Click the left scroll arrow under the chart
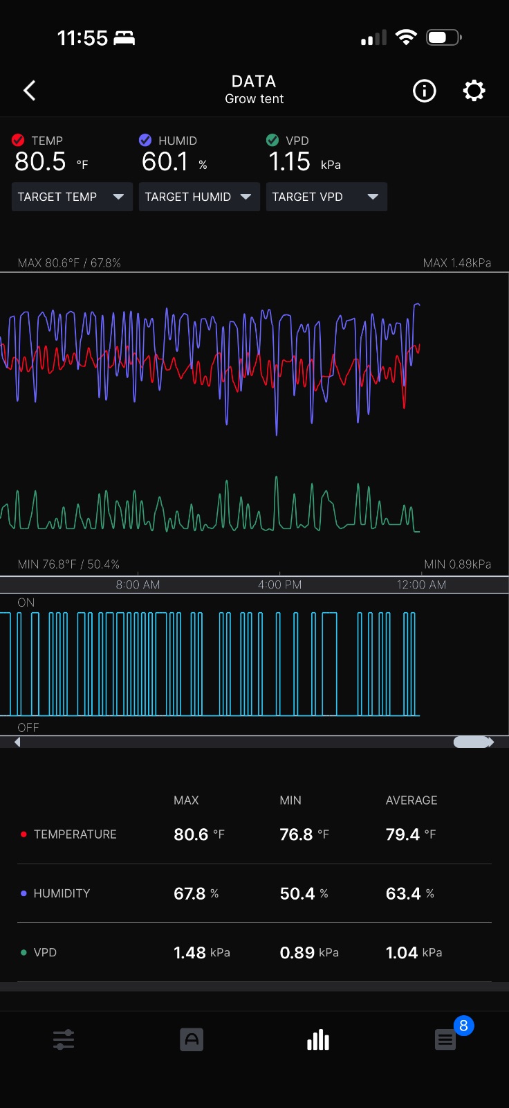 [17, 742]
